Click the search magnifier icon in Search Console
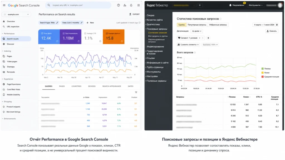The image size is (285, 160). 49,5
